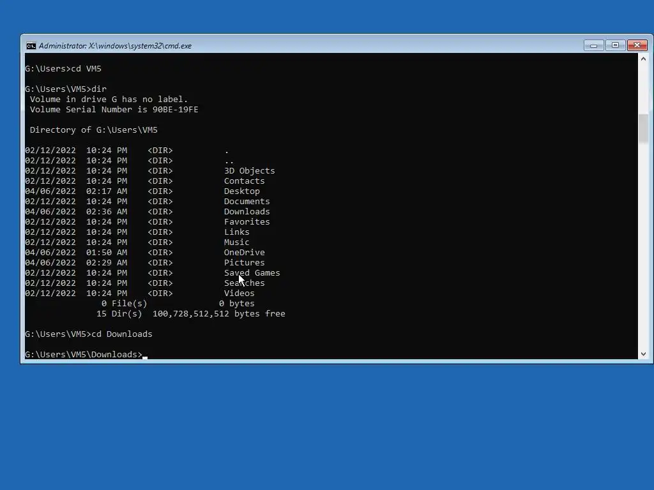
Task: Click '100,728,512,512 bytes free' text
Action: [219, 314]
